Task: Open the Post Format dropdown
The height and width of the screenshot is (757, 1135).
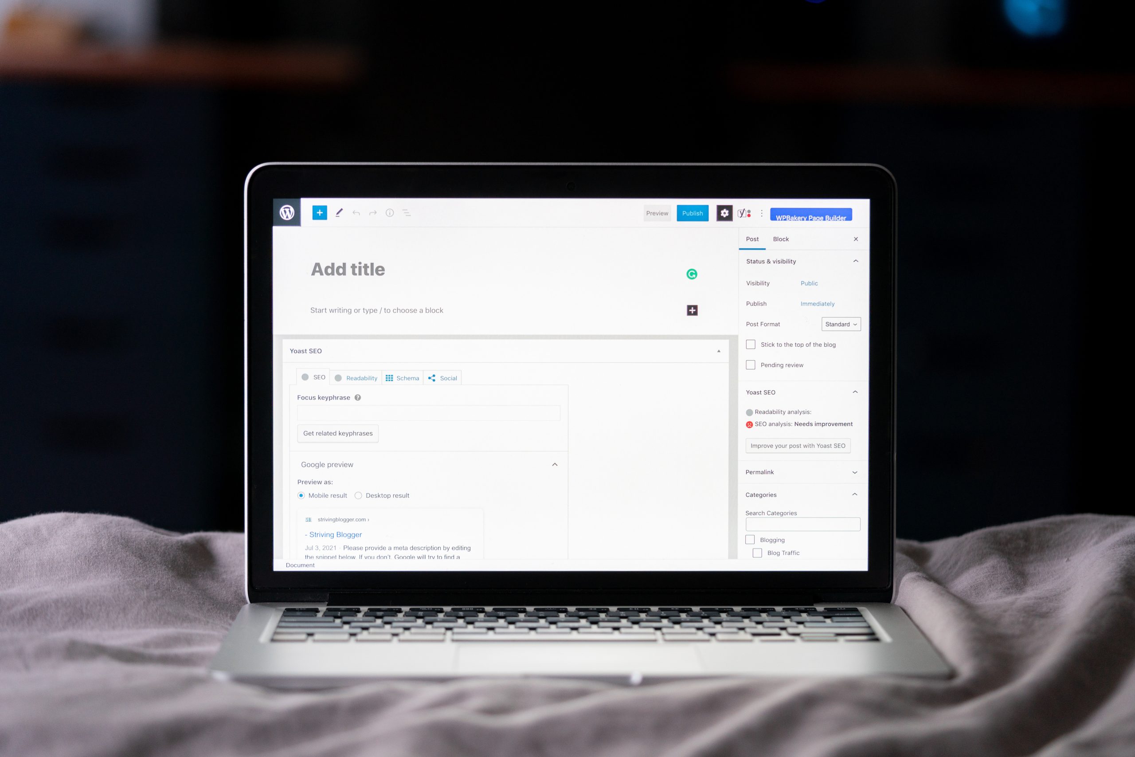Action: click(839, 324)
